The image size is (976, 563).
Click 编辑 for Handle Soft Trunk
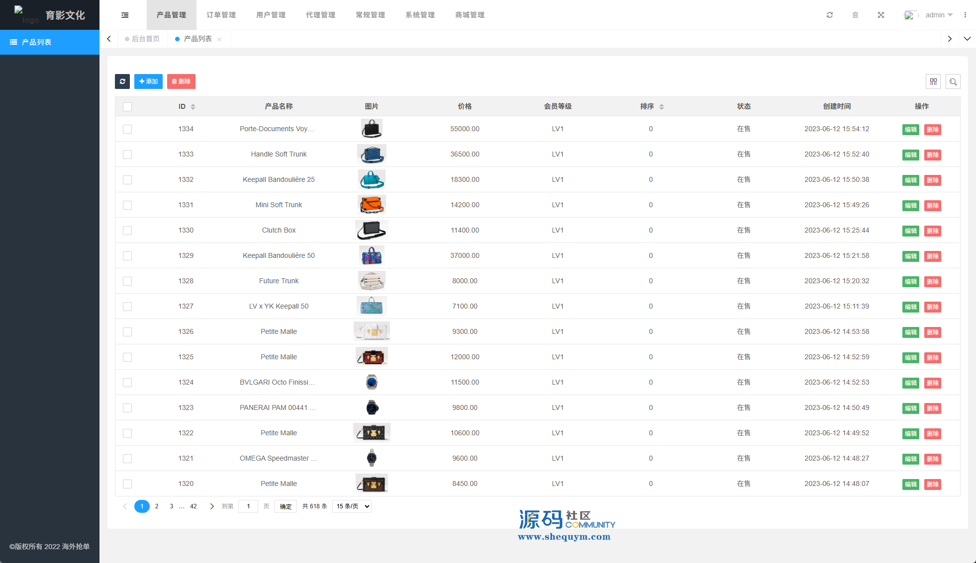click(x=910, y=155)
